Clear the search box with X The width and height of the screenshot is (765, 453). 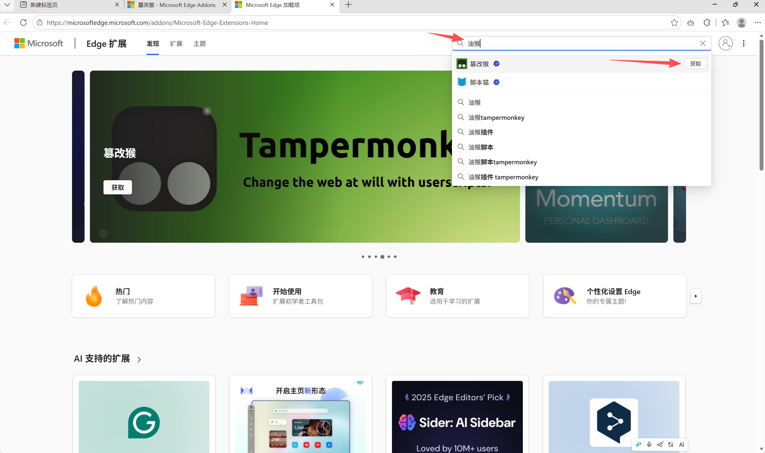703,43
